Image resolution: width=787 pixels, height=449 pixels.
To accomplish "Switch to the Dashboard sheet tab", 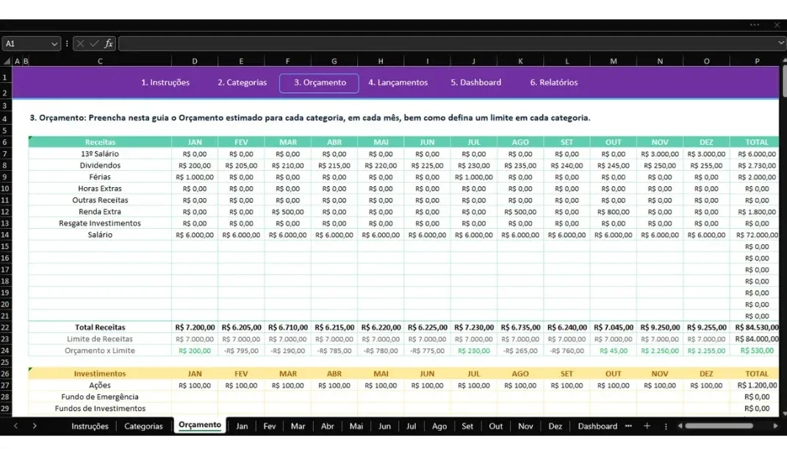I will 597,426.
